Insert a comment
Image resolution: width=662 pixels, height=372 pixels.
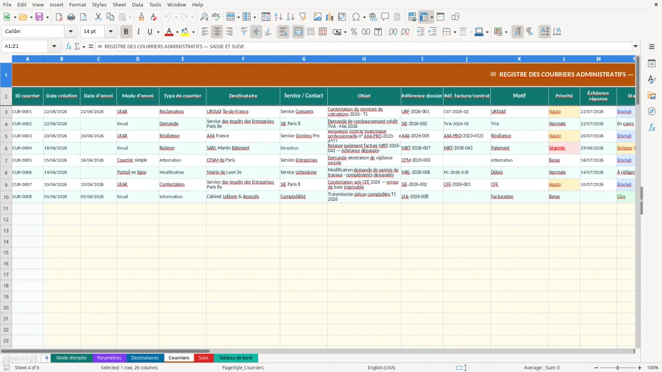385,17
